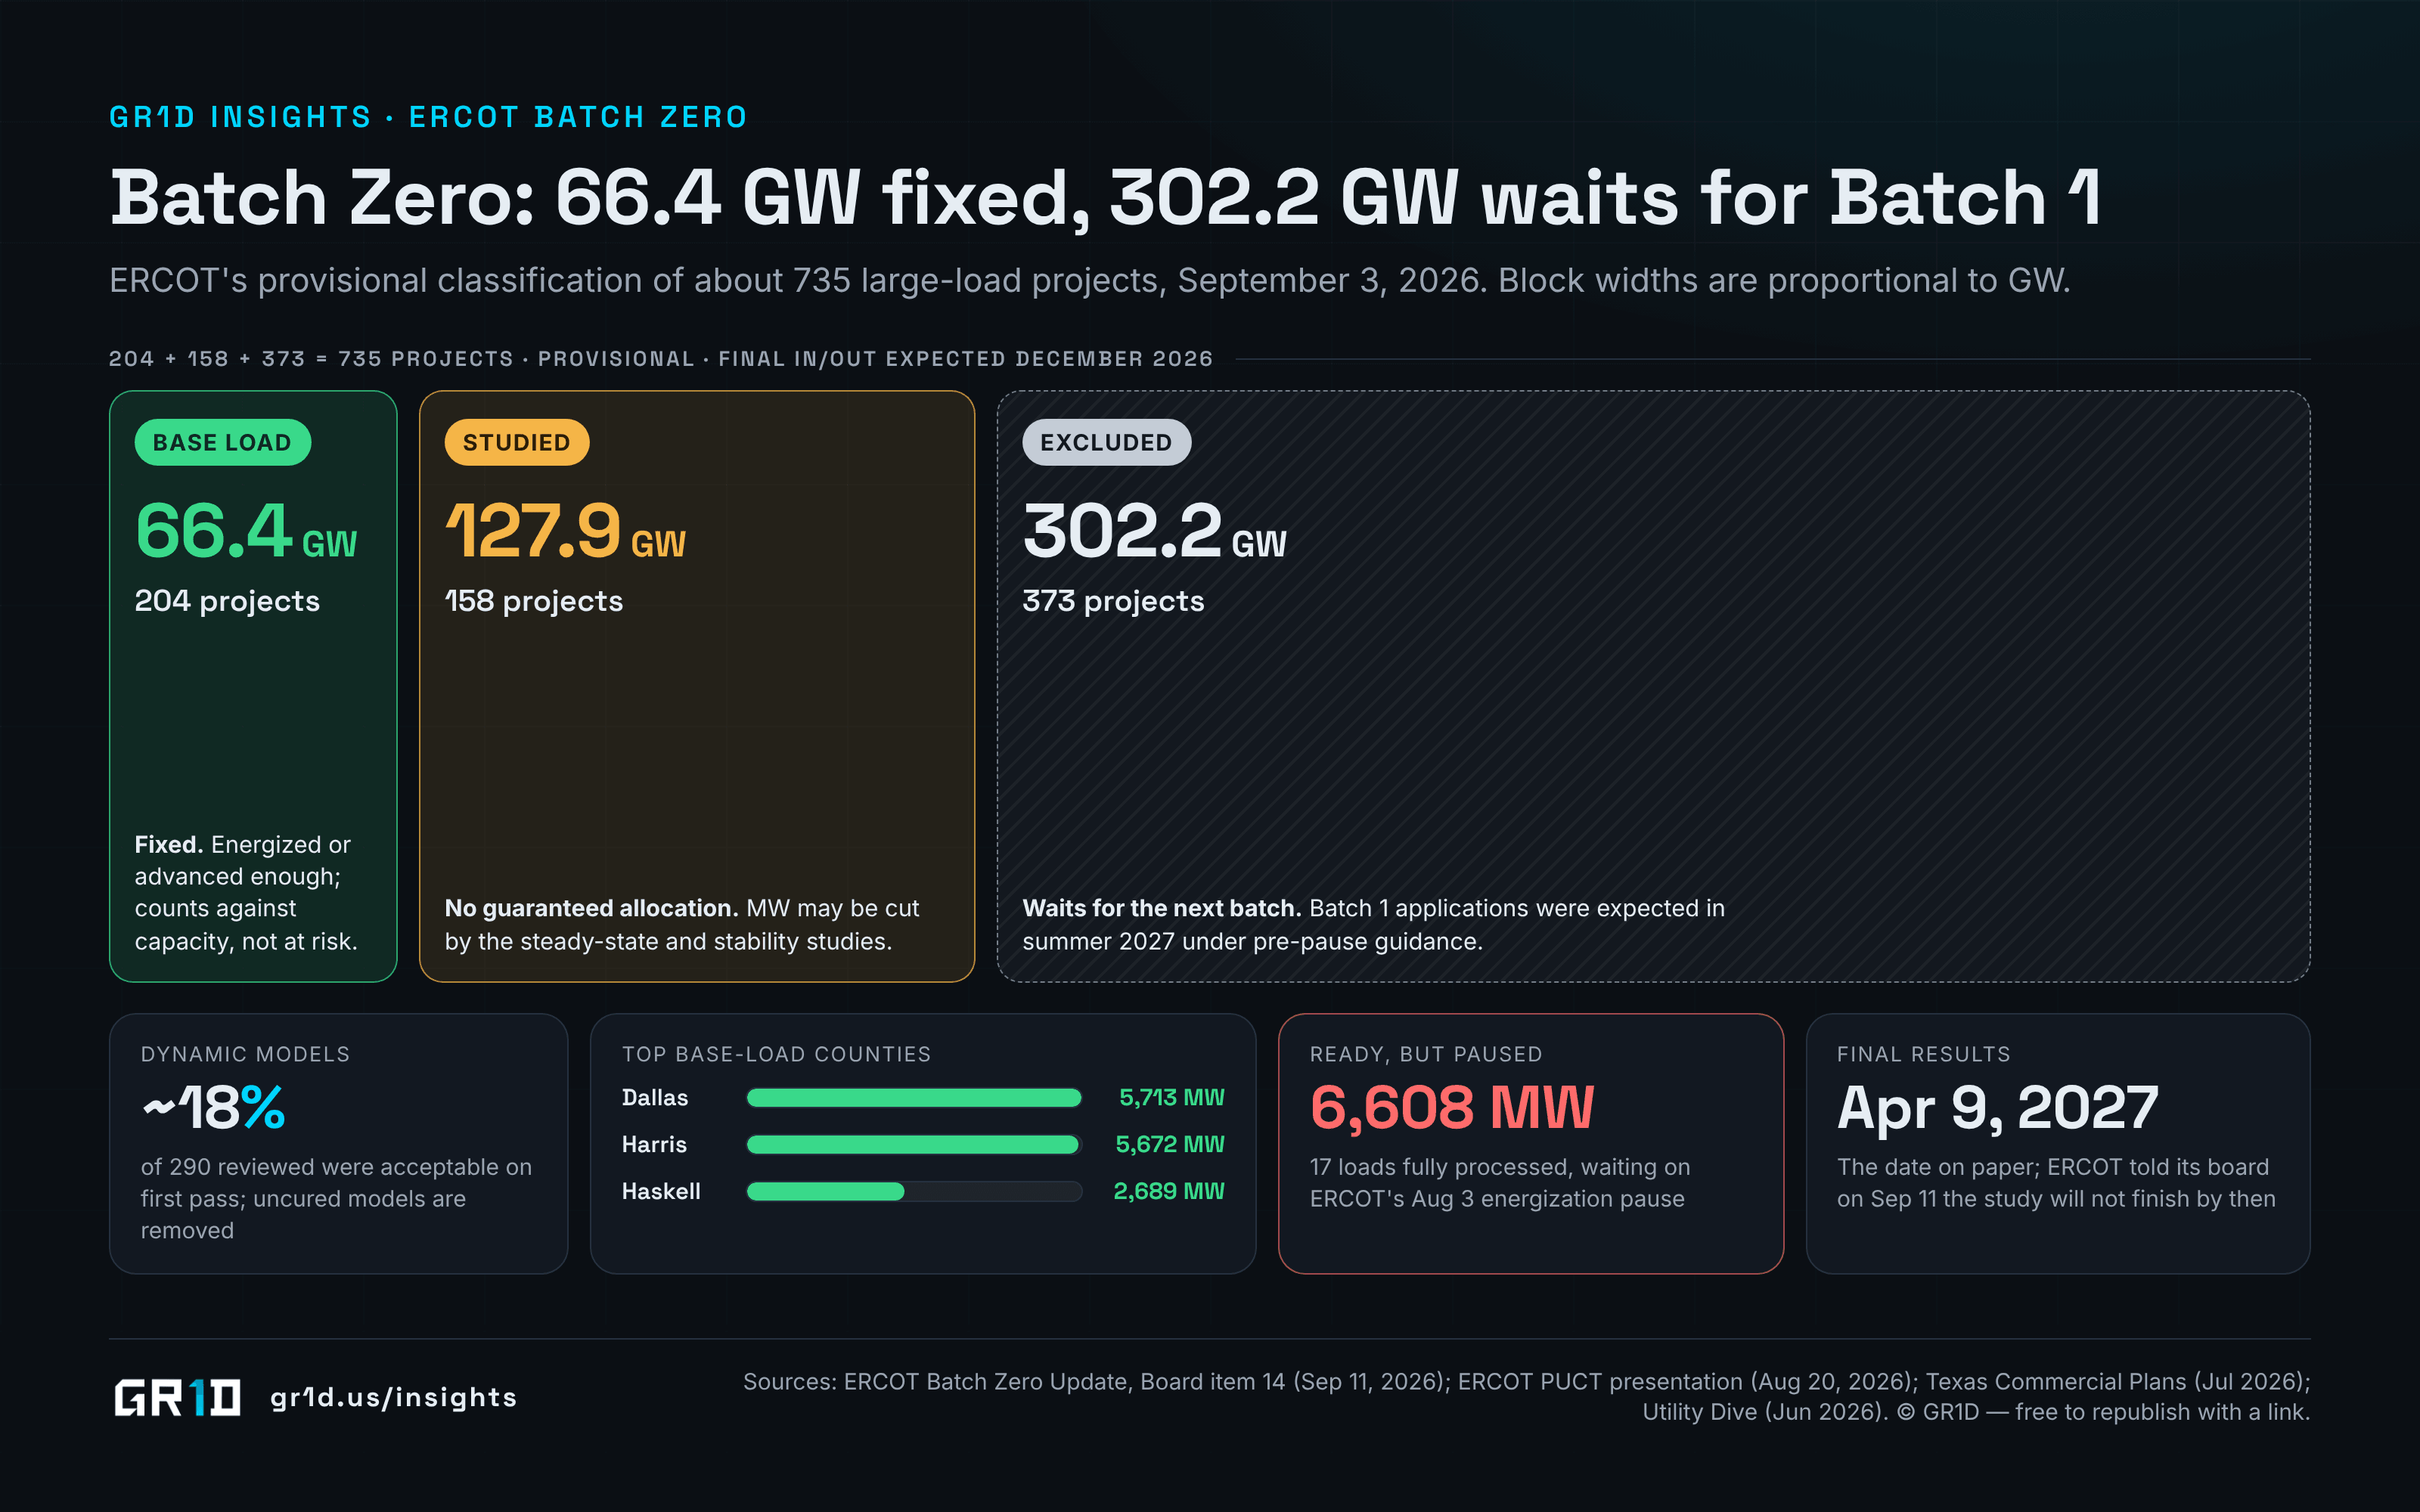This screenshot has height=1512, width=2420.
Task: Click the '17 loads fully processed' description
Action: coord(1499,1183)
